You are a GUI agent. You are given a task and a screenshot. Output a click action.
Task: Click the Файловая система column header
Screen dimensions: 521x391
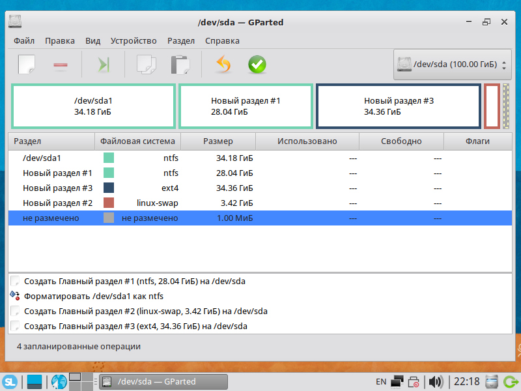coord(137,141)
